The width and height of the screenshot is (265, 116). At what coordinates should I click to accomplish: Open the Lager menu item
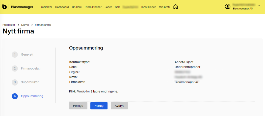pos(108,7)
